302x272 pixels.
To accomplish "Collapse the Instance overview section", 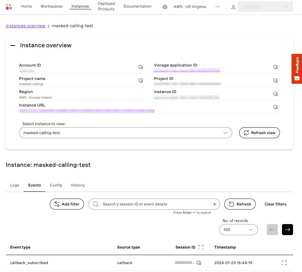I will pos(12,45).
